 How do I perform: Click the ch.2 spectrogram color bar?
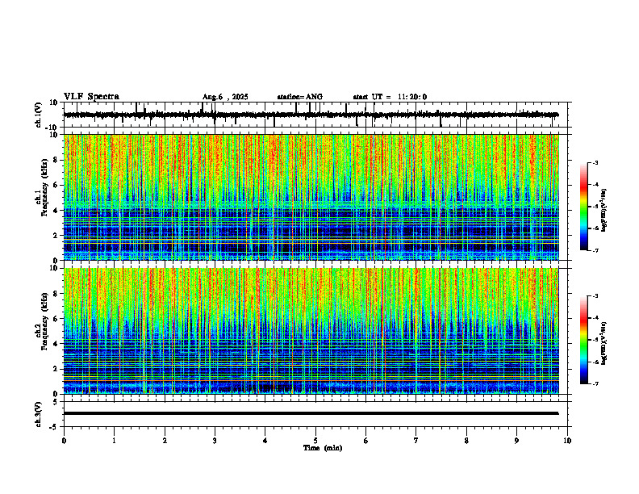click(x=583, y=340)
